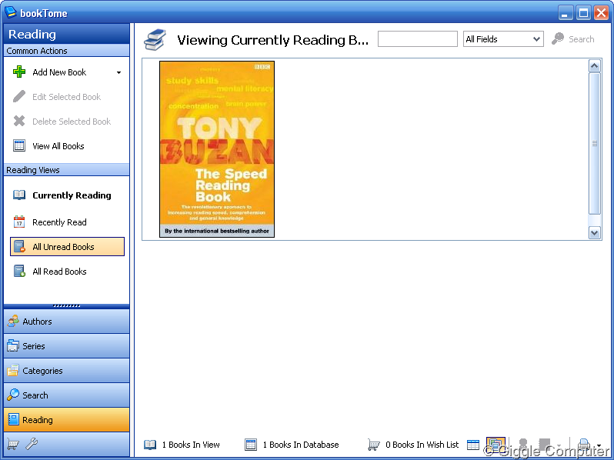Switch to the Categories pane
Screen dimensions: 614x460
click(x=67, y=370)
